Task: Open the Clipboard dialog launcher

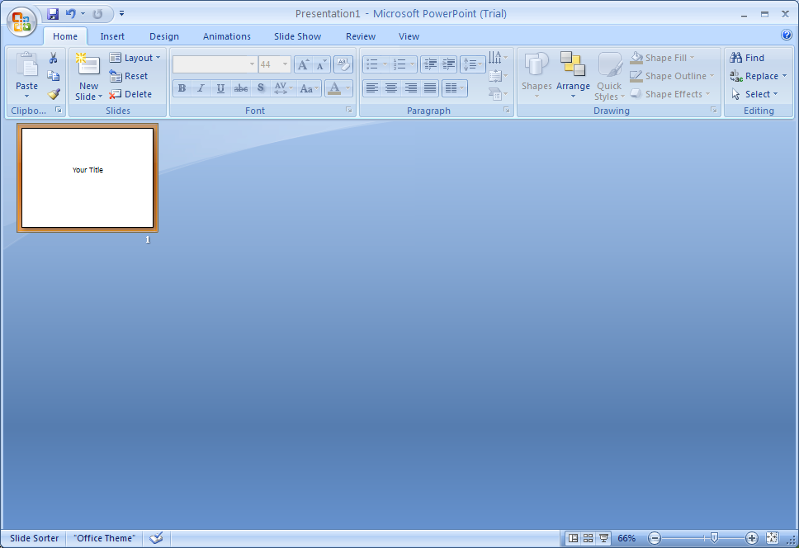Action: [x=59, y=110]
